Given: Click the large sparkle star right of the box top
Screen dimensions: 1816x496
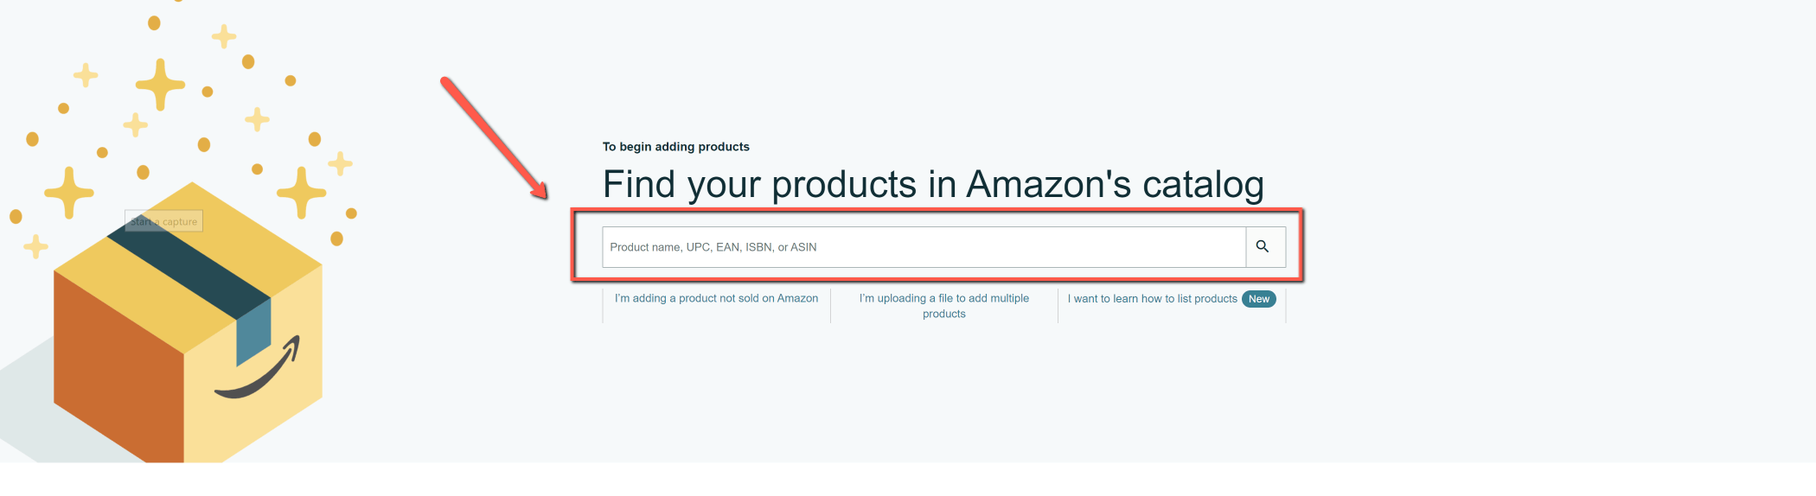Looking at the screenshot, I should (x=301, y=192).
